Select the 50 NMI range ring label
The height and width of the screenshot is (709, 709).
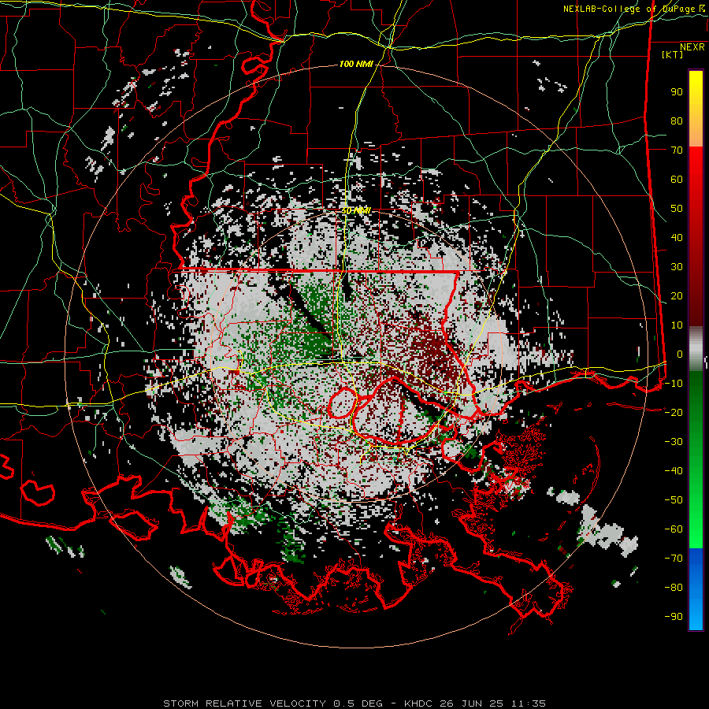[356, 210]
